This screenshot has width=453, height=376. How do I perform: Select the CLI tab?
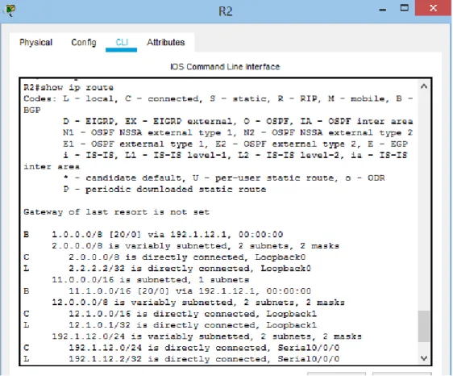click(x=122, y=43)
